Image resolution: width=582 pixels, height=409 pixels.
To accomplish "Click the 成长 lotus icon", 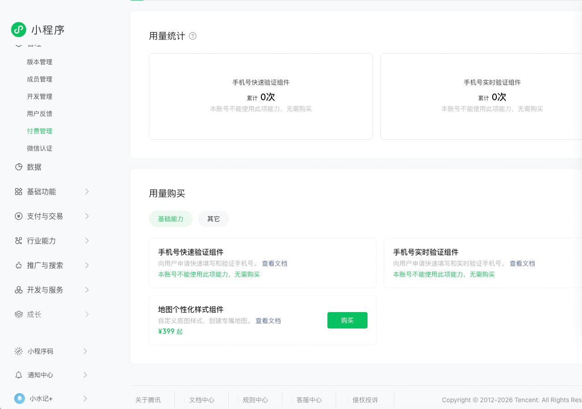I will click(x=19, y=314).
